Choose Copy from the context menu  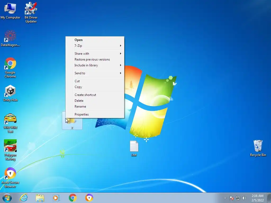pos(95,87)
